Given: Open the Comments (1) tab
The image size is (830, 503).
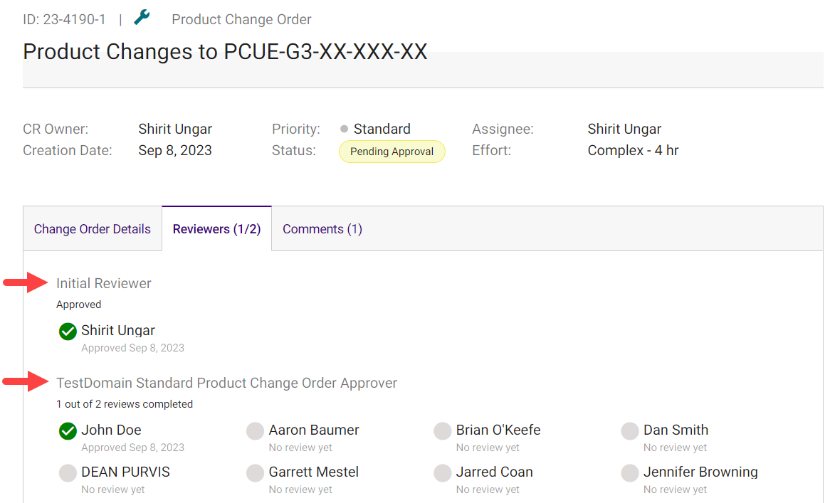Looking at the screenshot, I should click(322, 229).
